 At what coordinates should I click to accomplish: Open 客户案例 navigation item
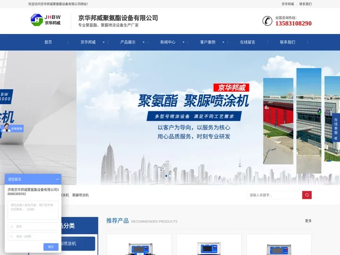[x=208, y=42]
